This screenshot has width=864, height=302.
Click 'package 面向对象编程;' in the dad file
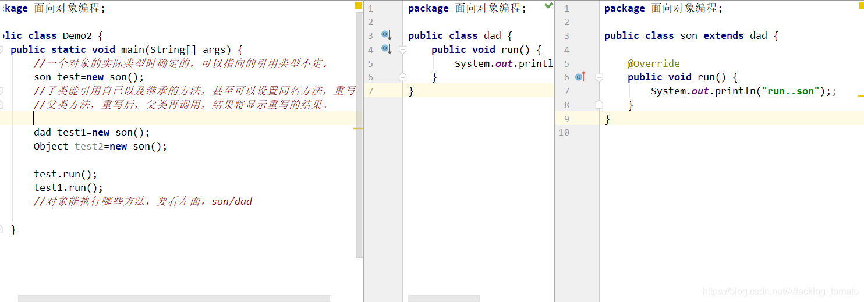pos(468,8)
